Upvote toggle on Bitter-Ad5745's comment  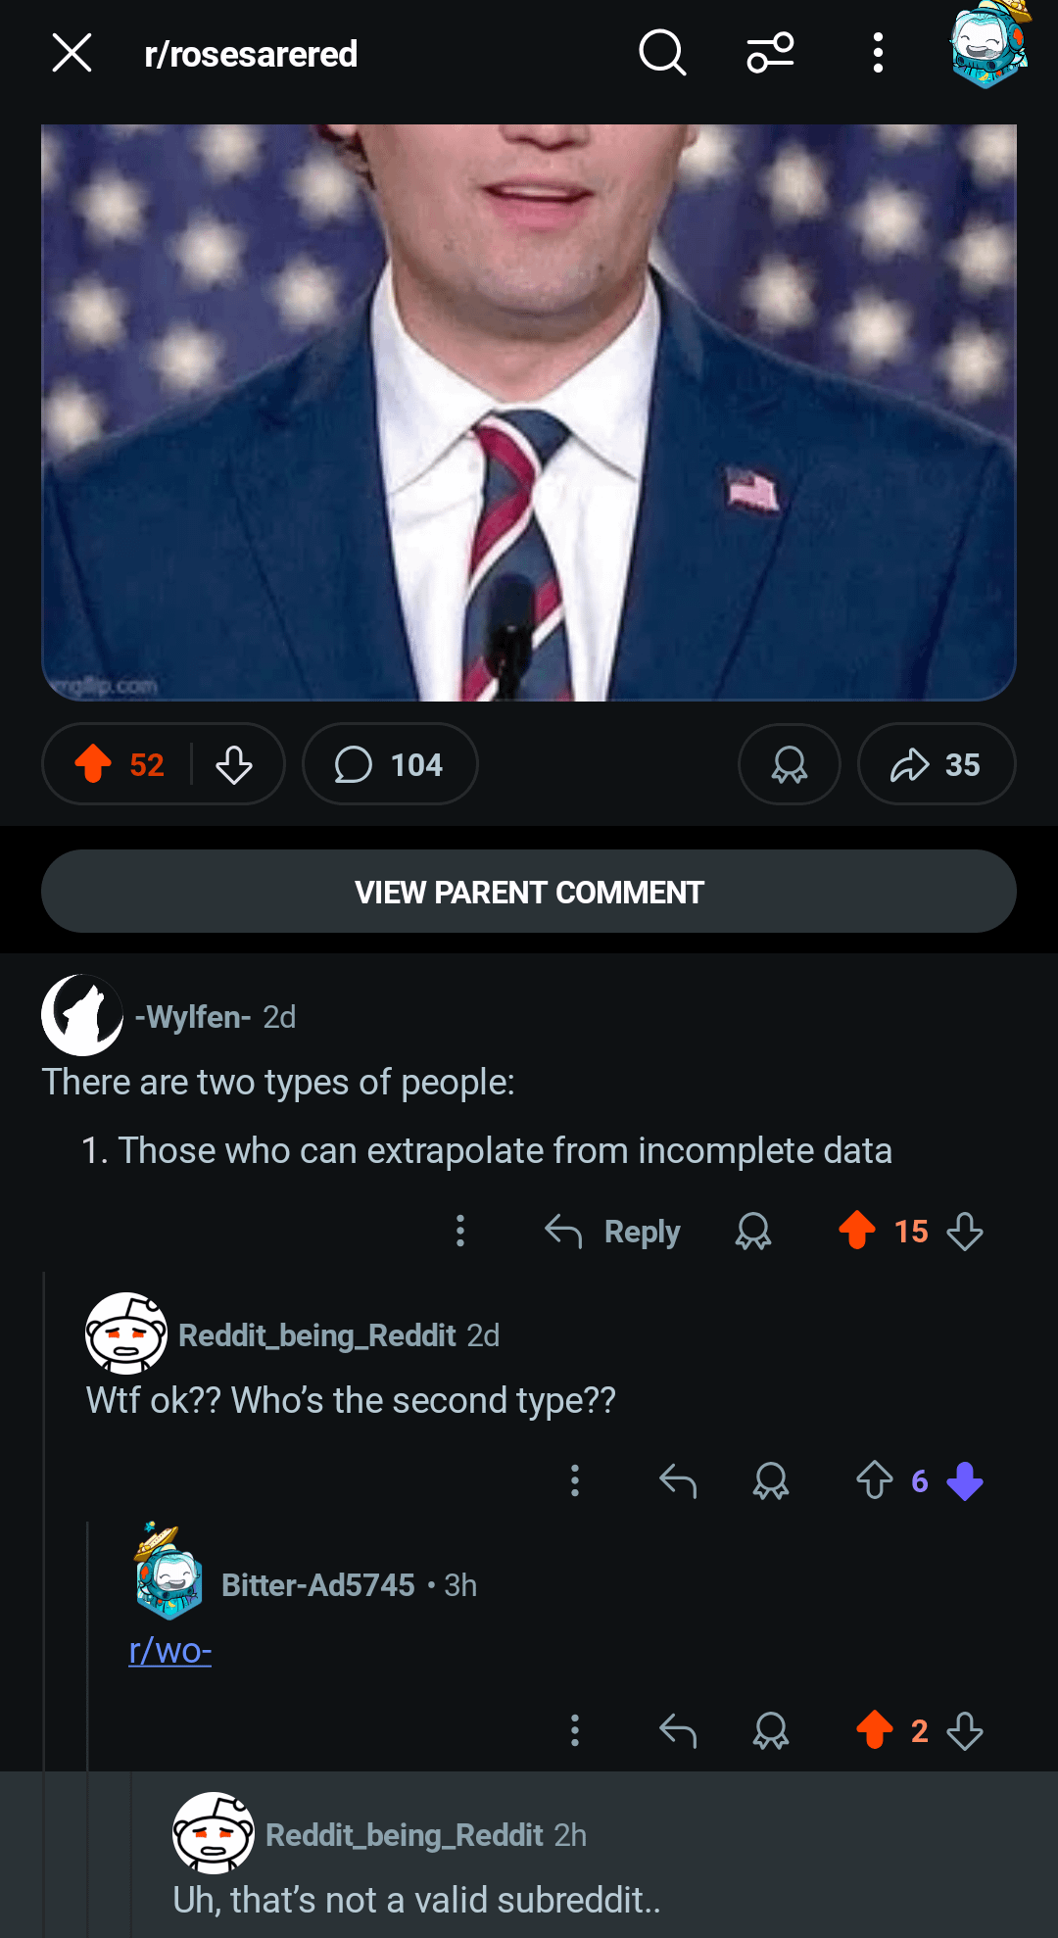tap(874, 1731)
